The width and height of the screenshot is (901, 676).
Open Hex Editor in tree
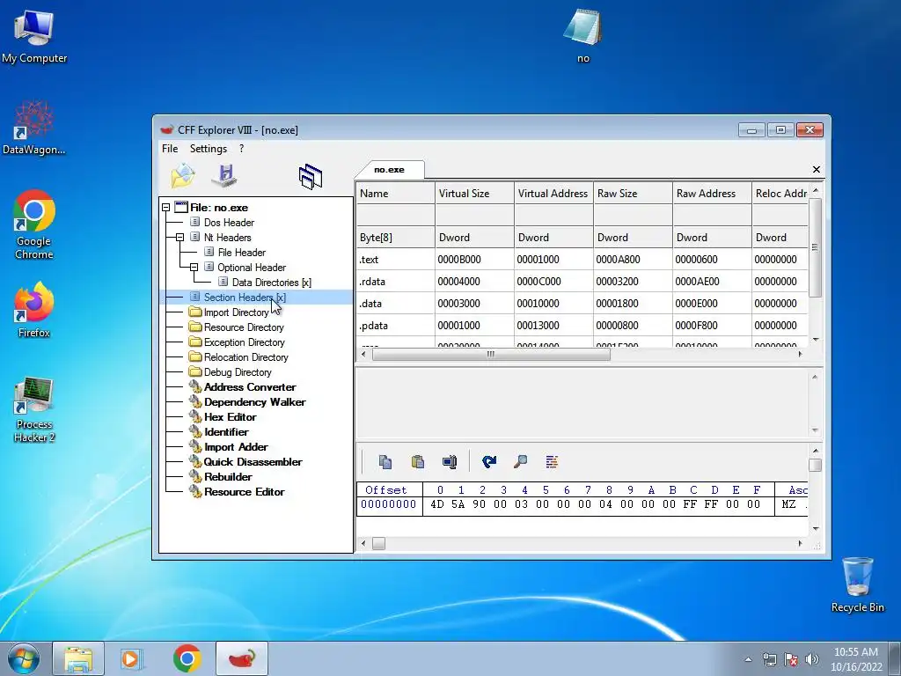[230, 416]
